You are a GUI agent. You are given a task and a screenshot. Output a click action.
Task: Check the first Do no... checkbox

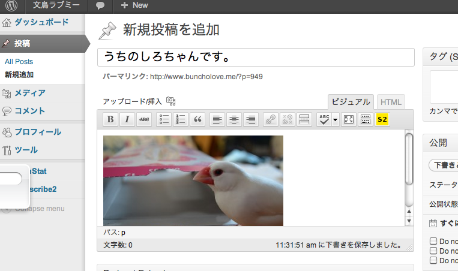point(433,241)
